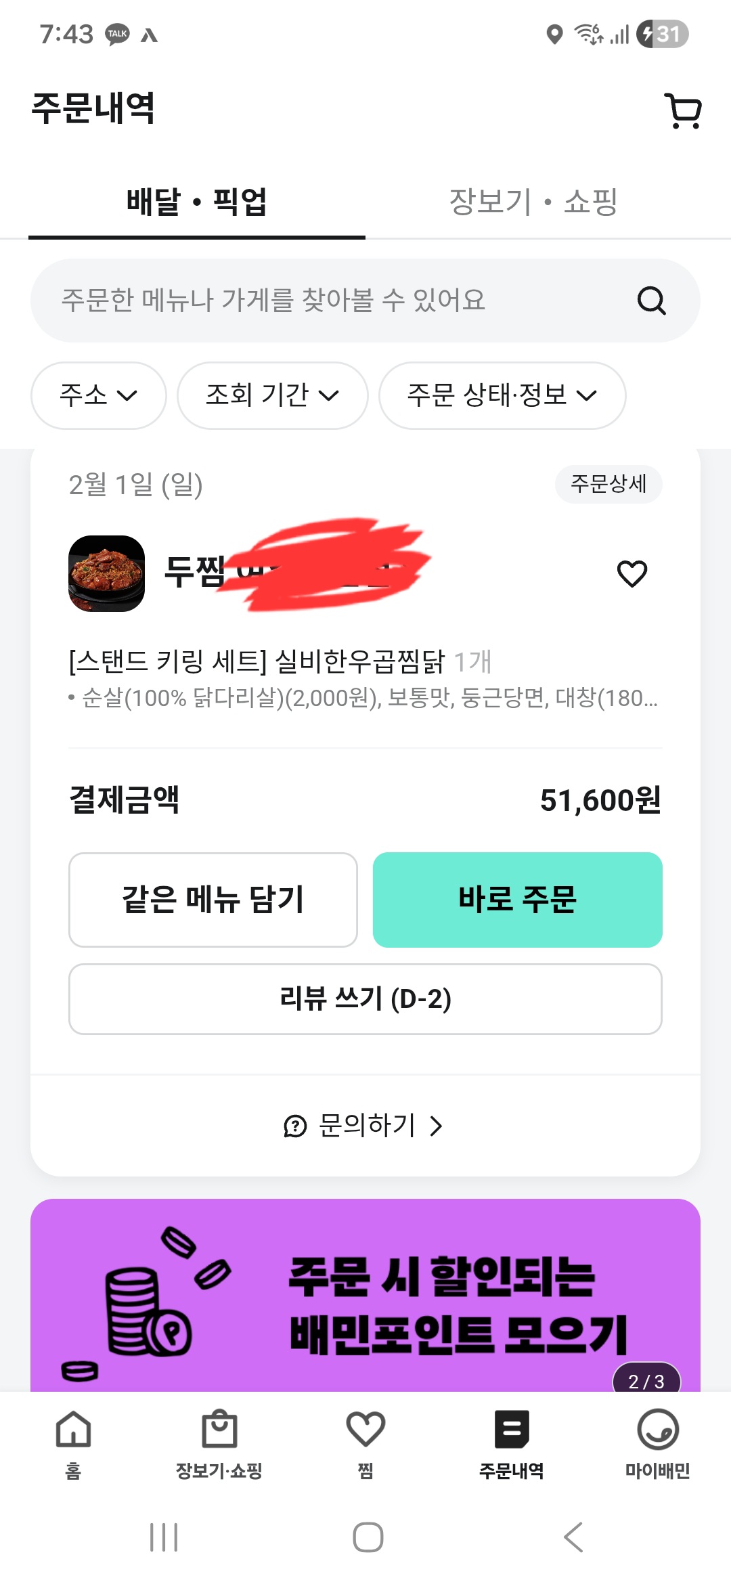Image resolution: width=731 pixels, height=1584 pixels.
Task: Tap the 리뷰 쓰기 (D-2) button
Action: coord(365,999)
